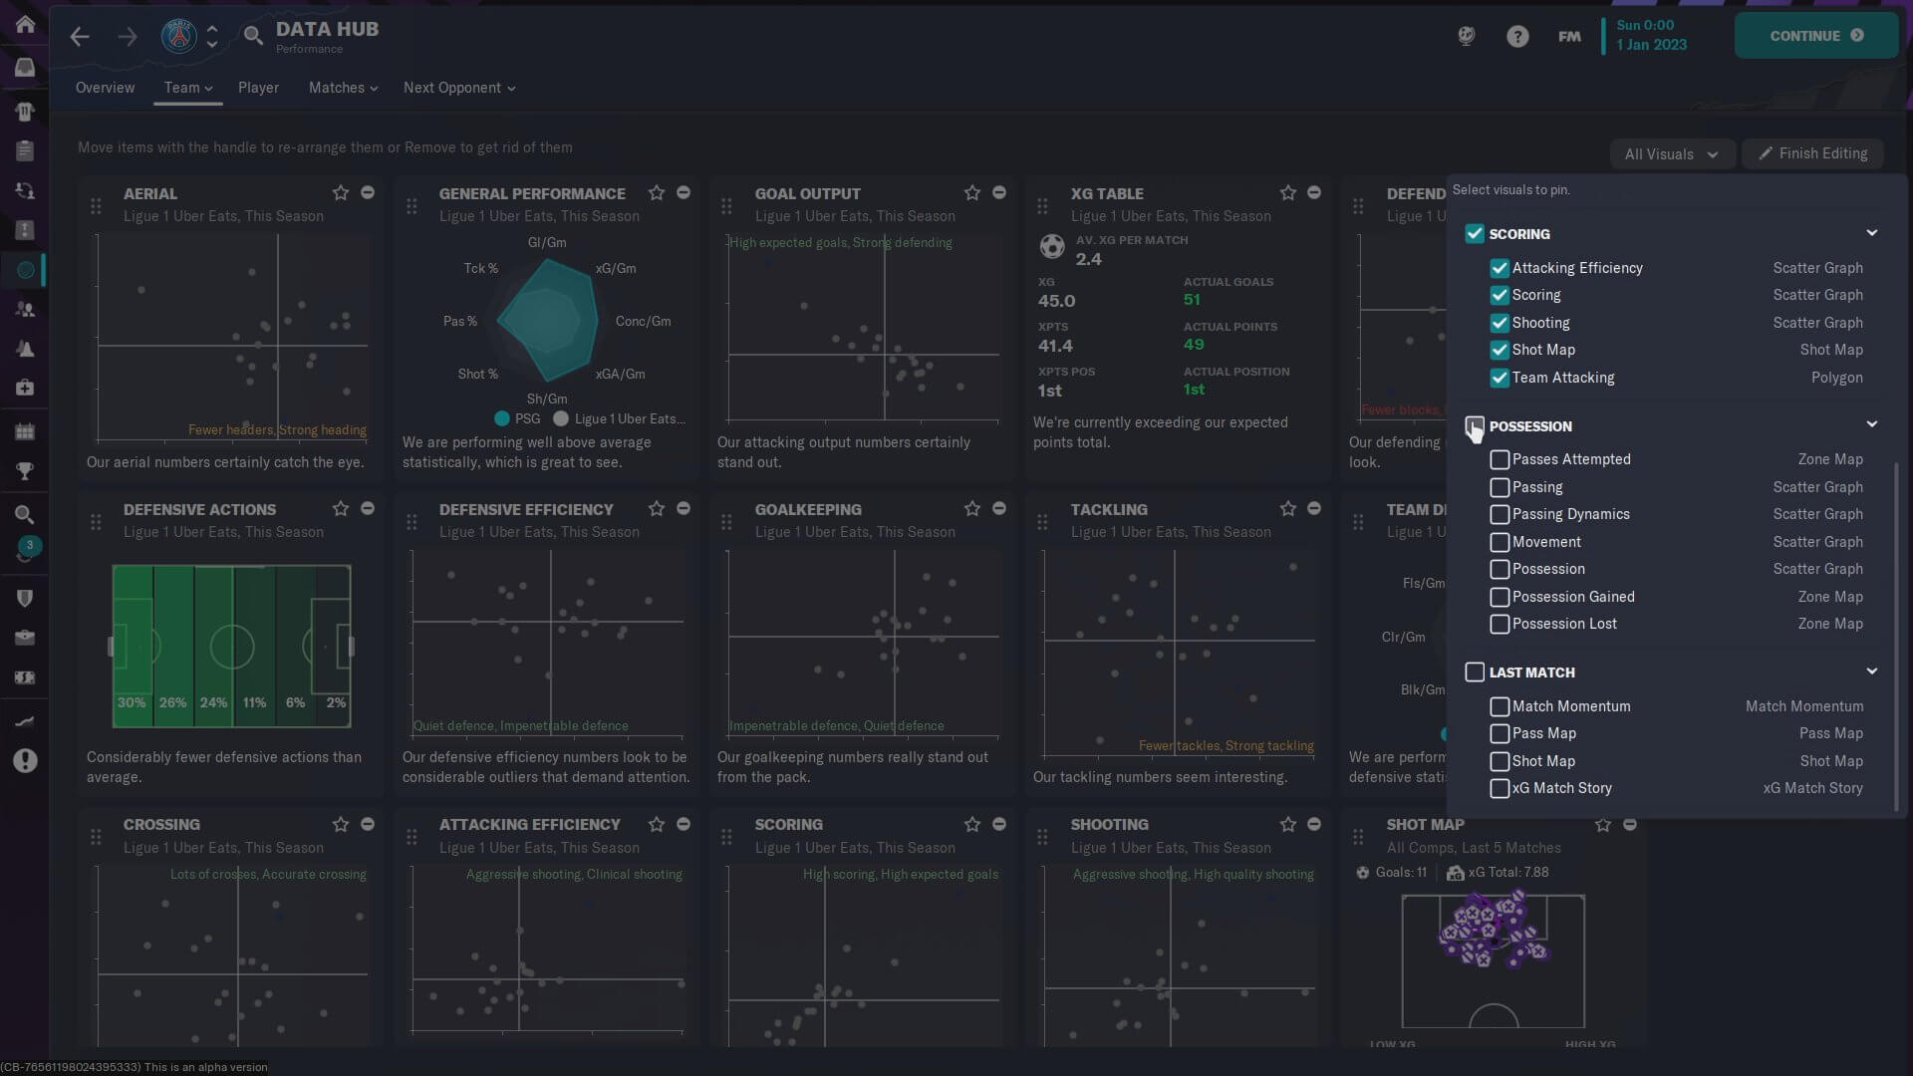1913x1076 pixels.
Task: Collapse the LAST MATCH section chevron
Action: pos(1871,672)
